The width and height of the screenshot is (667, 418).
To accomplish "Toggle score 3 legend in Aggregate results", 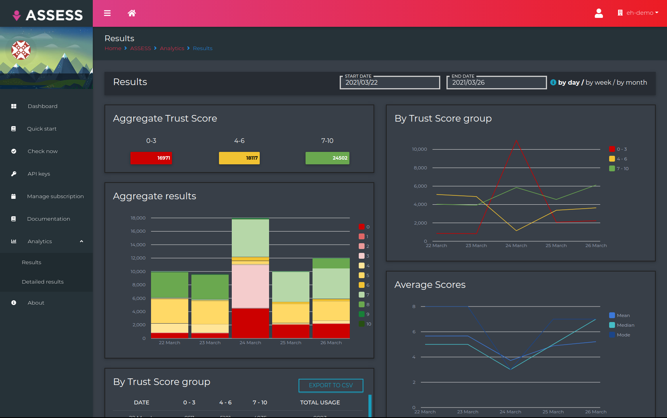I will [364, 256].
